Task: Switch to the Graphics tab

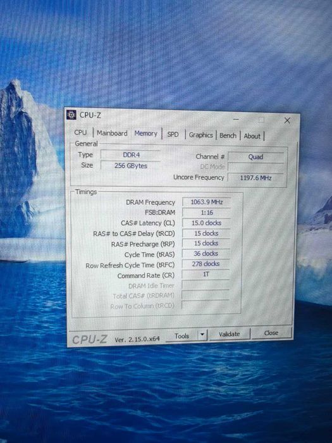Action: 200,135
